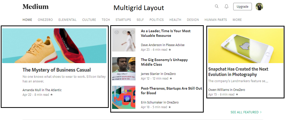Click the star by 12 min read
This screenshot has height=120, width=285.
171,78
